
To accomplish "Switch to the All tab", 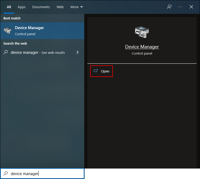I will point(9,7).
